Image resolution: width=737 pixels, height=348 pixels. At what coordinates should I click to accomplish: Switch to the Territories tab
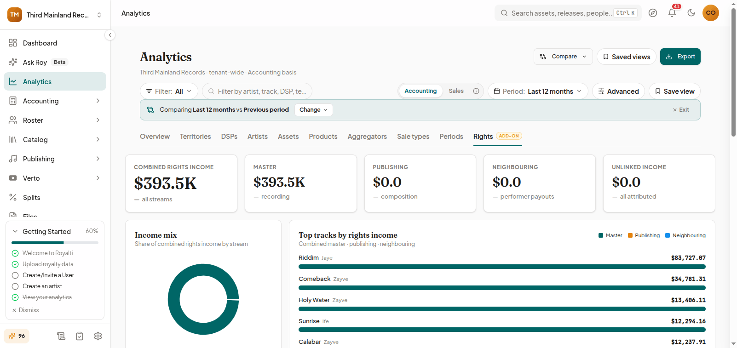pyautogui.click(x=195, y=137)
